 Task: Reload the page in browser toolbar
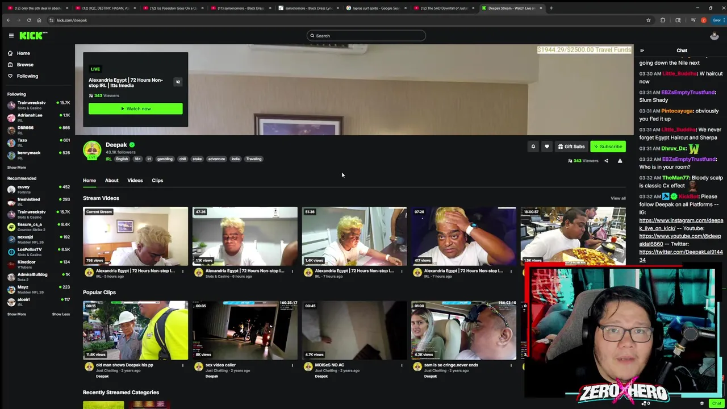[x=29, y=20]
